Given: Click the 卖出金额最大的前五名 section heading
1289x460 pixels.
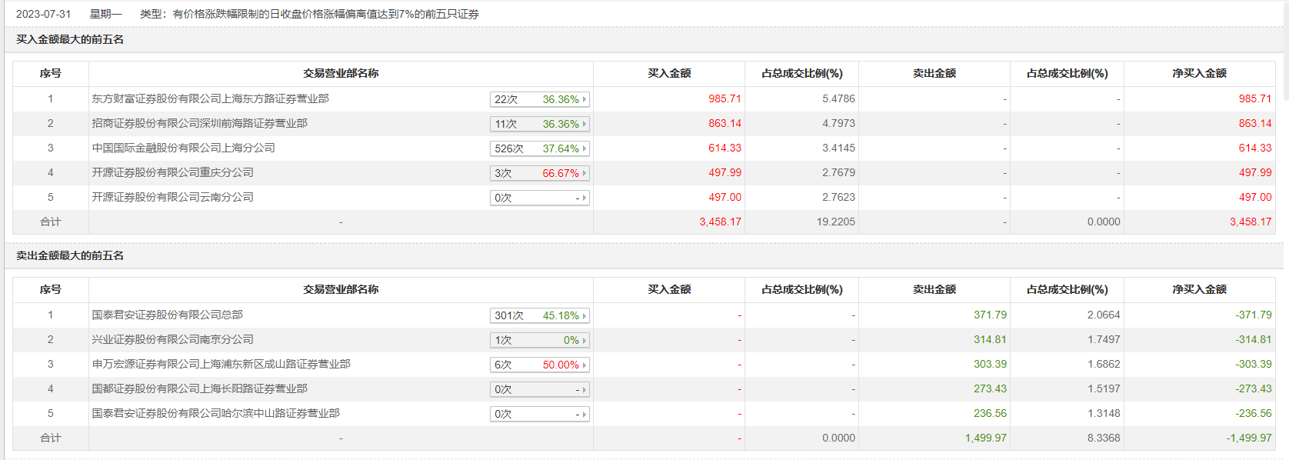Looking at the screenshot, I should point(70,255).
